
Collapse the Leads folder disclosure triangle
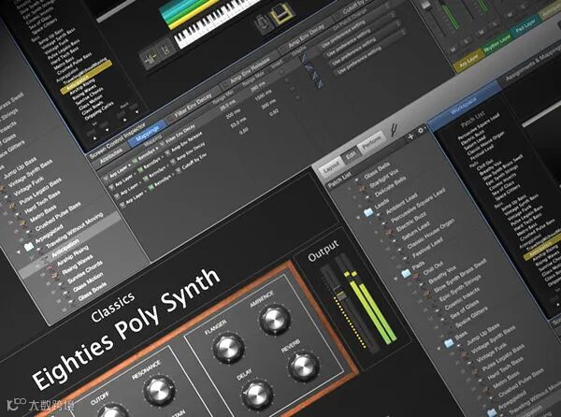(x=358, y=218)
